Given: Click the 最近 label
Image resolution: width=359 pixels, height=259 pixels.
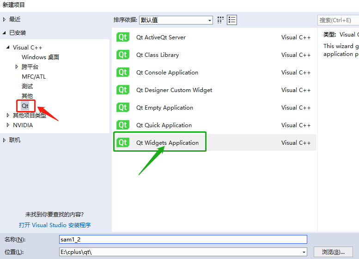Looking at the screenshot, I should (x=15, y=19).
